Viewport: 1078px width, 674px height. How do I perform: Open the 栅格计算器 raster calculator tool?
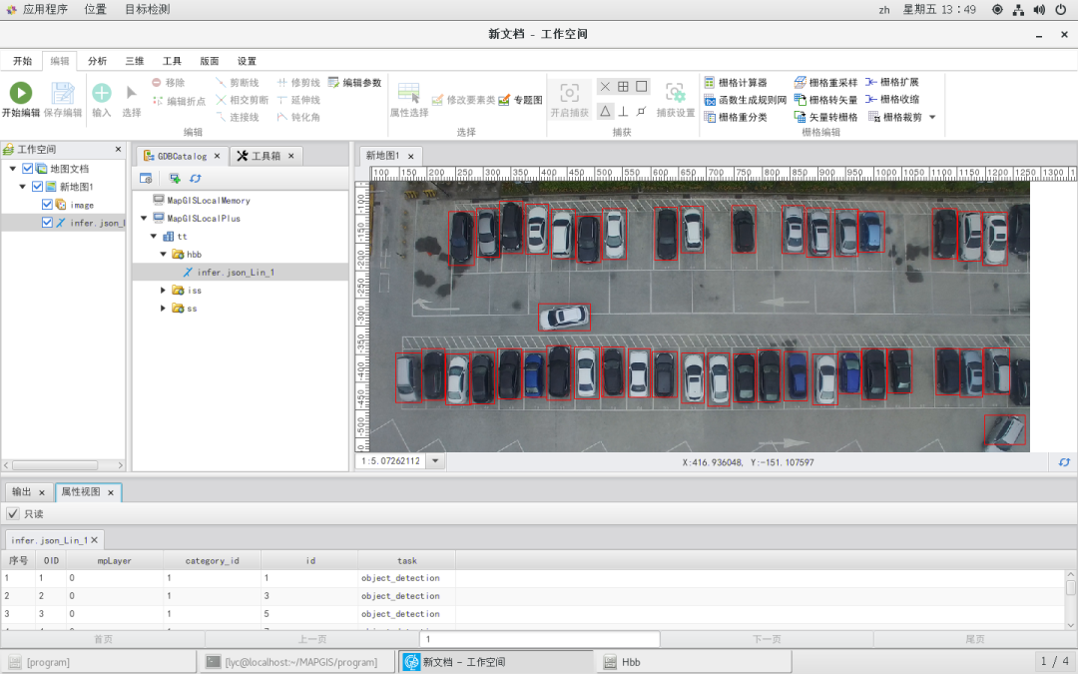(x=735, y=83)
